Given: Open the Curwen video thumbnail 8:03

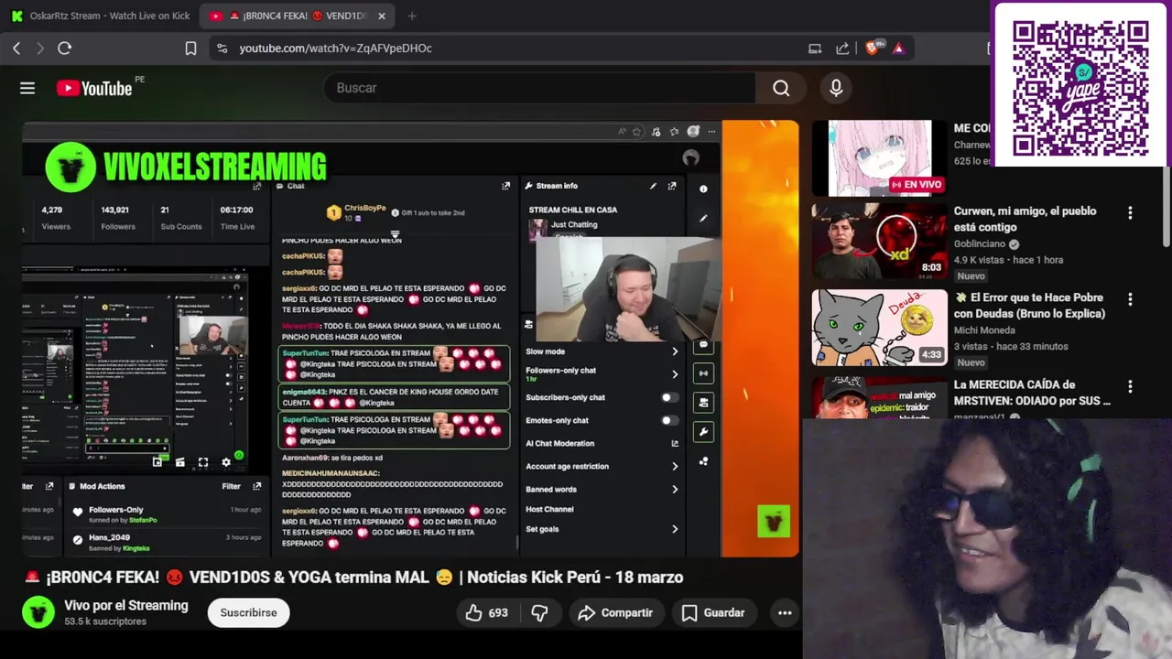Looking at the screenshot, I should click(x=879, y=242).
